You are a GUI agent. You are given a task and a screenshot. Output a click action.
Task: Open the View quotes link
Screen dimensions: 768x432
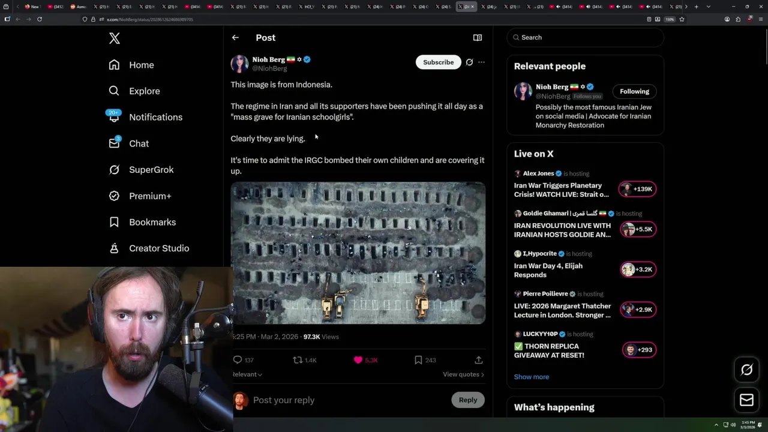(x=463, y=374)
